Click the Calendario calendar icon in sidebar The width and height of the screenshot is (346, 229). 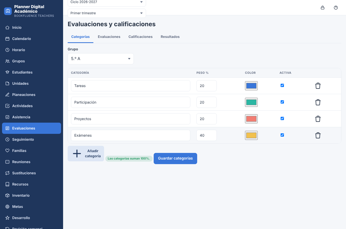click(7, 39)
